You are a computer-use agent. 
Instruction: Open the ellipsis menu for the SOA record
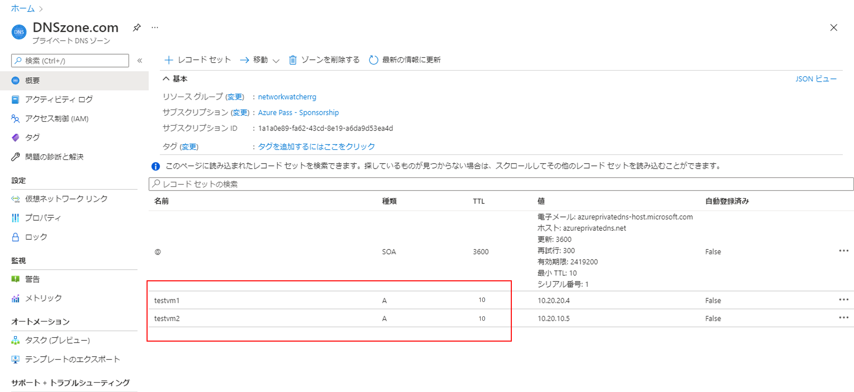[x=843, y=251]
